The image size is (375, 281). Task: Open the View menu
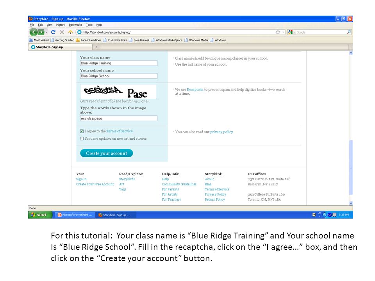(x=50, y=25)
